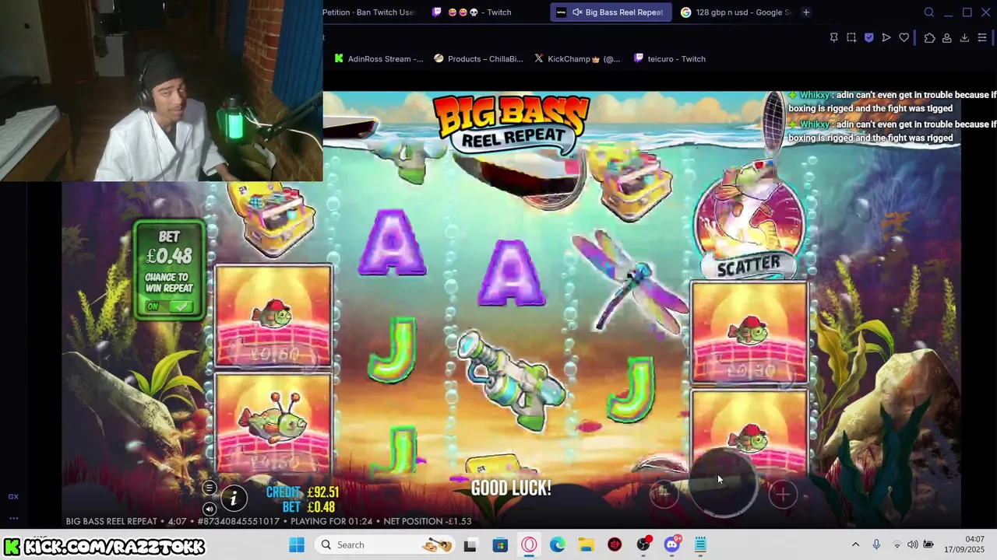The width and height of the screenshot is (997, 560).
Task: Open the browser downloads icon
Action: (964, 37)
